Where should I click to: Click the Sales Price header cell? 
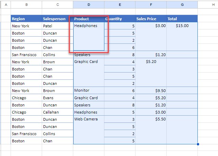click(151, 19)
